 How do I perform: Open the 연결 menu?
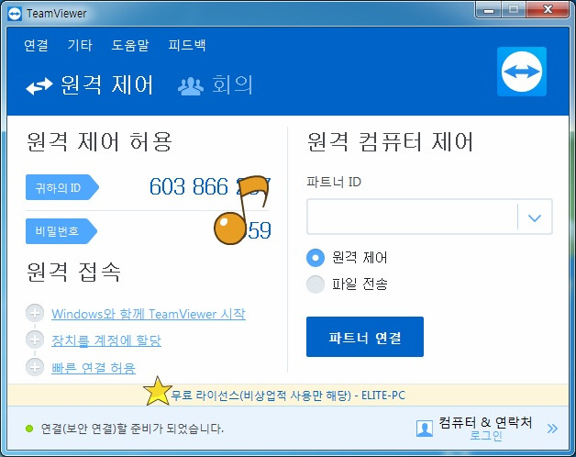36,45
